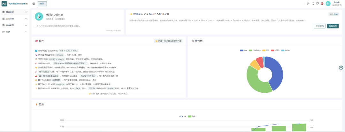Toggle the CSS legend item
345x132 pixels.
click(266, 50)
